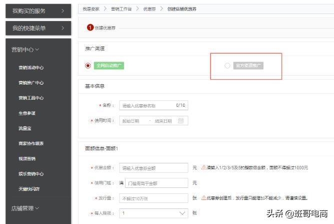334x224 pixels.
Task: Focus the 名称 coupon name input
Action: click(x=153, y=105)
